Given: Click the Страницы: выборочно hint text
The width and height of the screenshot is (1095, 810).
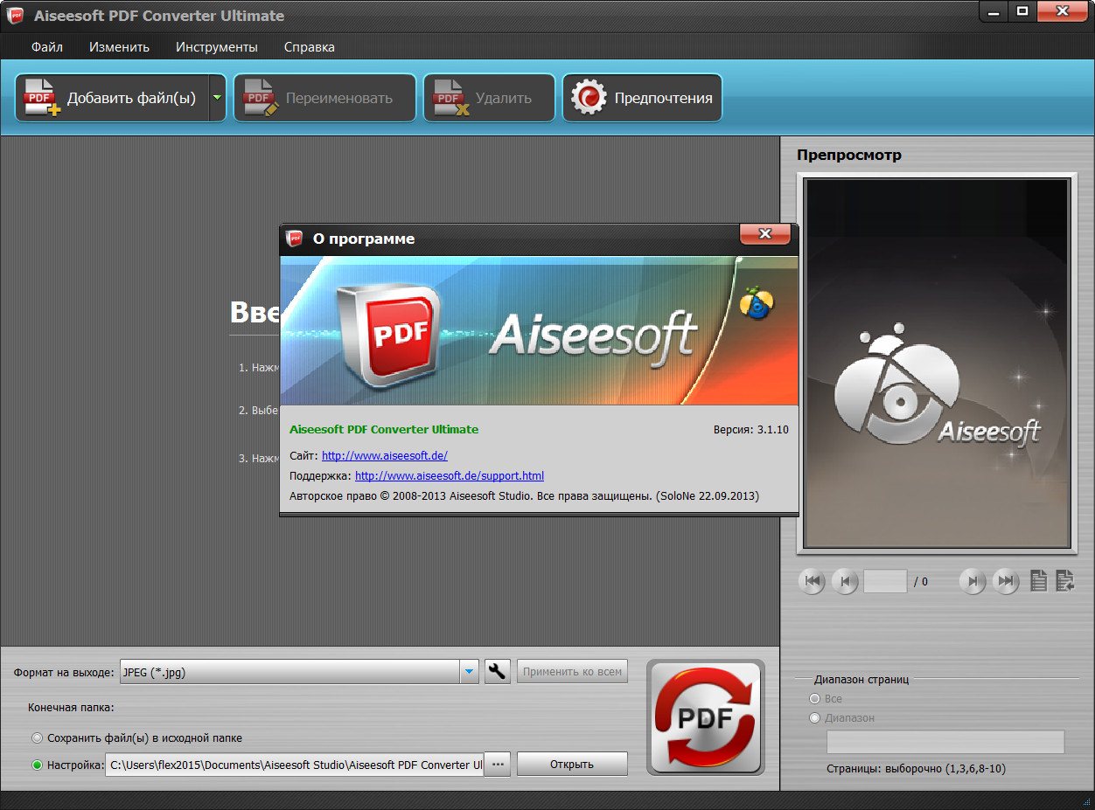Looking at the screenshot, I should pos(916,769).
